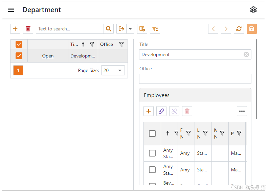Screen dimensions: 268x192
Task: Open the Title column filter funnel
Action: click(x=92, y=44)
